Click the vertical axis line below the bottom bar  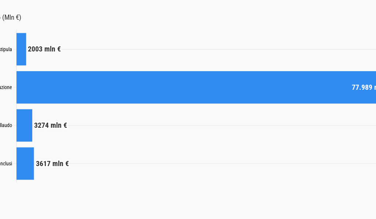[16, 181]
